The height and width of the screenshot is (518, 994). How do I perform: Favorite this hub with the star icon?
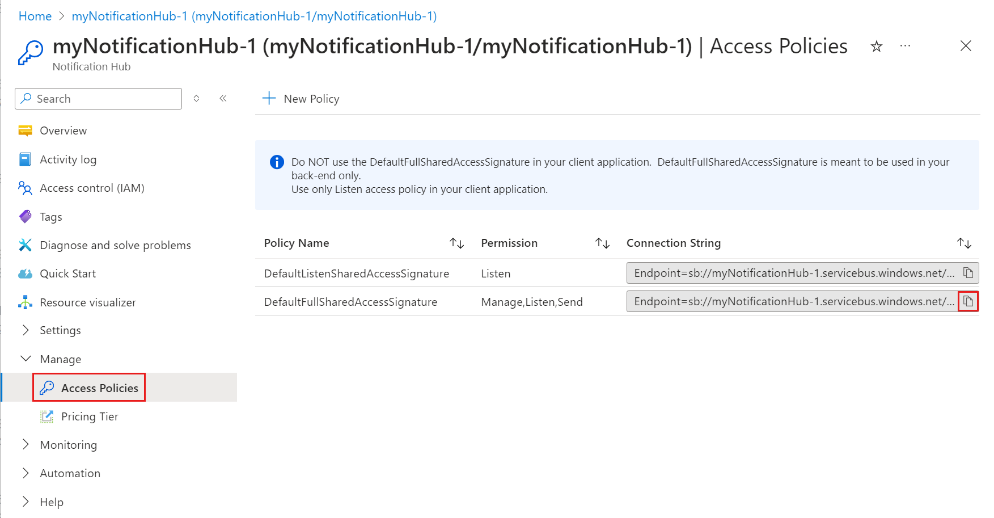coord(876,47)
